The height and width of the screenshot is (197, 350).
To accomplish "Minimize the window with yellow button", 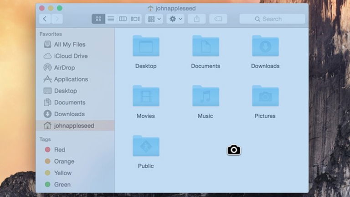I will click(51, 8).
